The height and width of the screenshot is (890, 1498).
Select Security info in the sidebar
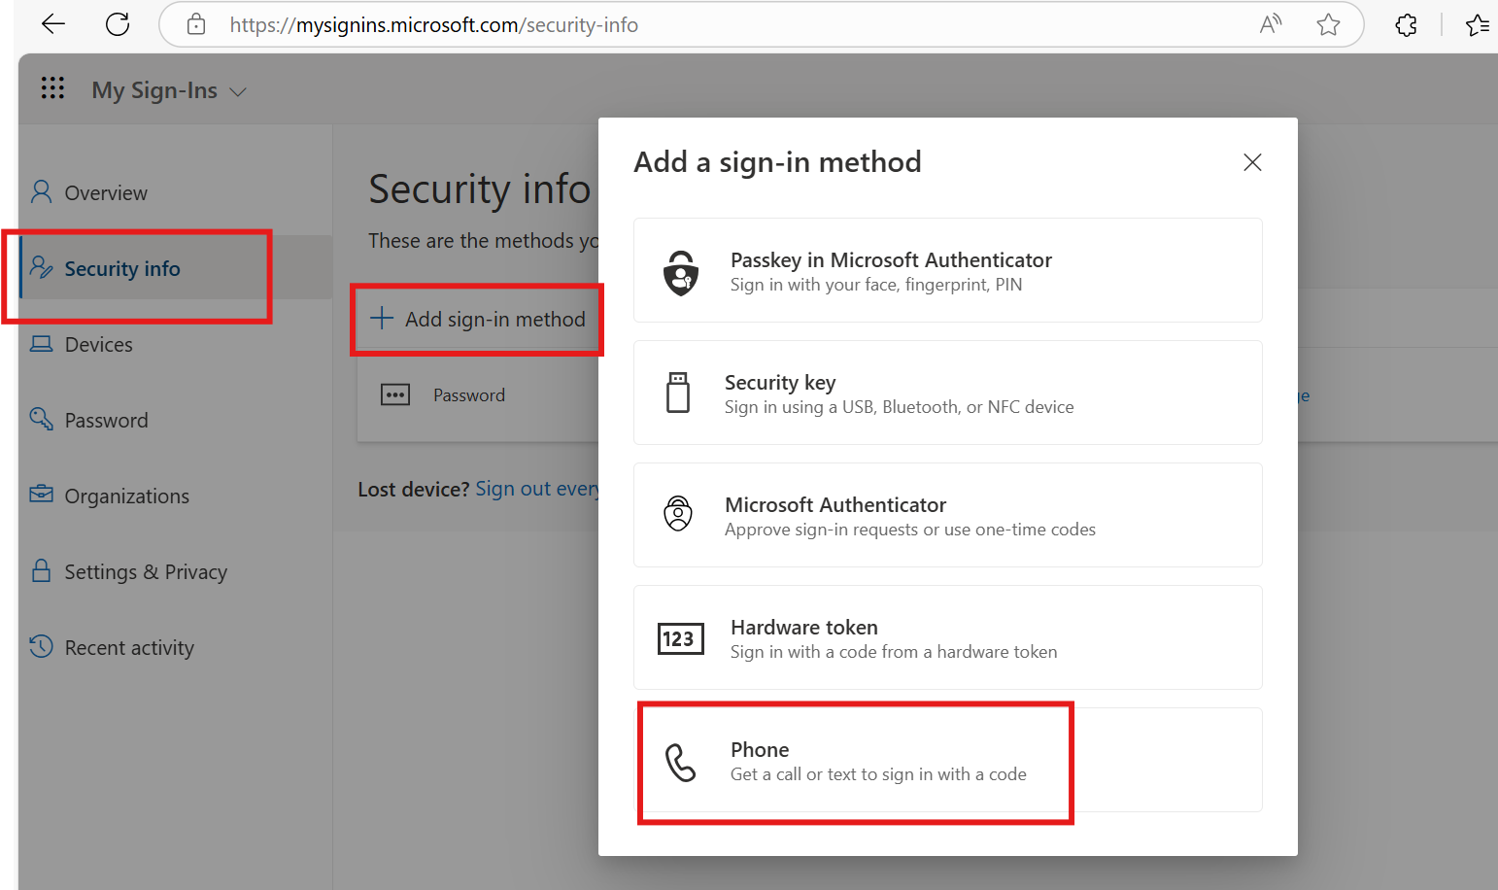coord(121,268)
